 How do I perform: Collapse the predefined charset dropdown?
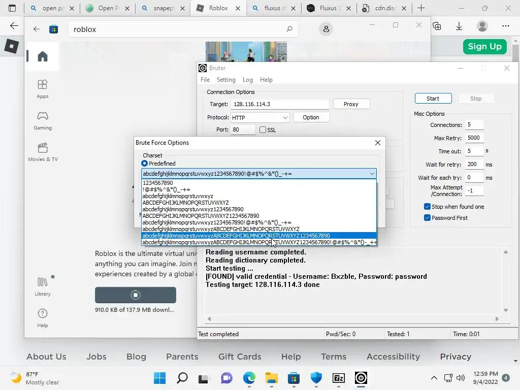pos(372,174)
